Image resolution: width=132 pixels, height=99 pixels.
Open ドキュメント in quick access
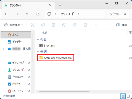coord(16,77)
